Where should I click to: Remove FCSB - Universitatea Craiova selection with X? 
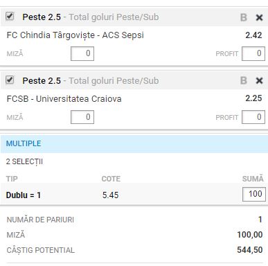(x=259, y=80)
